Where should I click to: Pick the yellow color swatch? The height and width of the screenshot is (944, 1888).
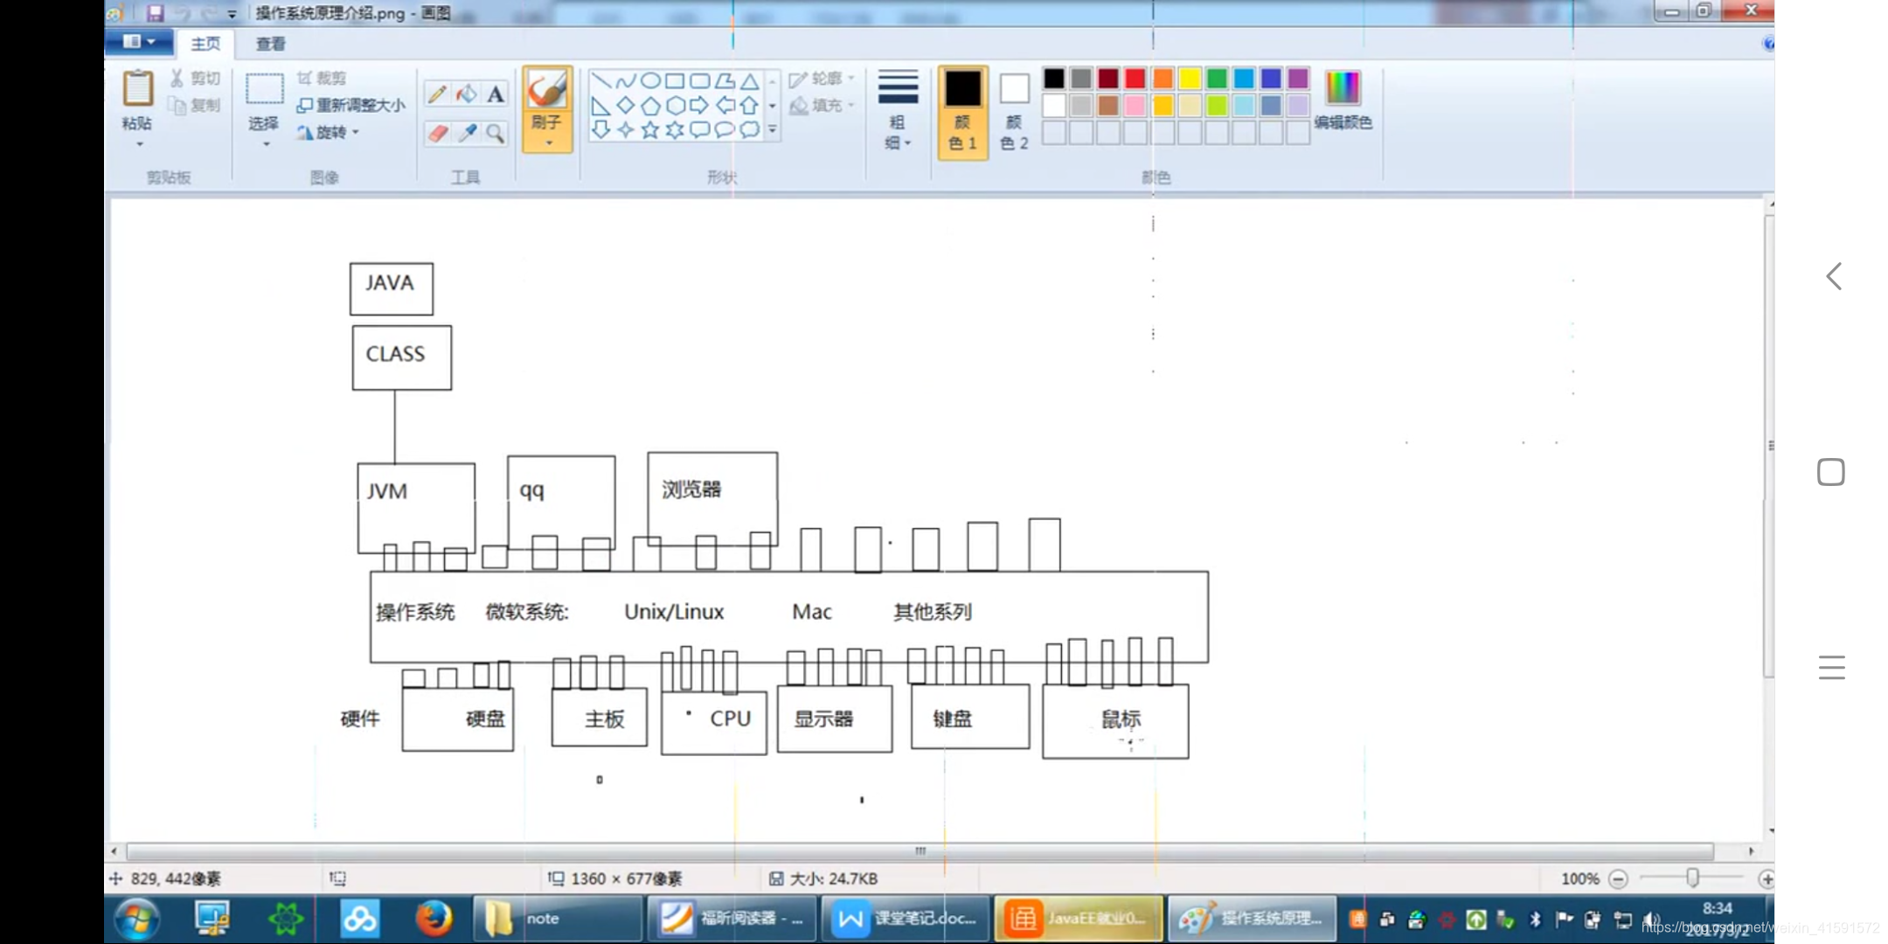coord(1190,79)
